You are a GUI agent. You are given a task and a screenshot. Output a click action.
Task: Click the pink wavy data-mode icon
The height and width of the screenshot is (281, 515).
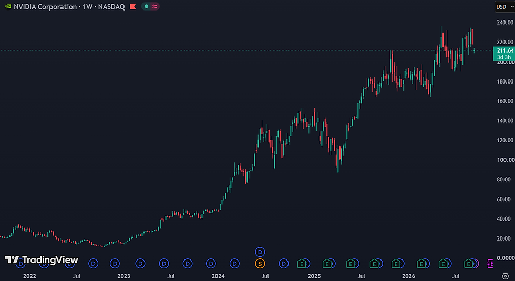click(x=154, y=6)
